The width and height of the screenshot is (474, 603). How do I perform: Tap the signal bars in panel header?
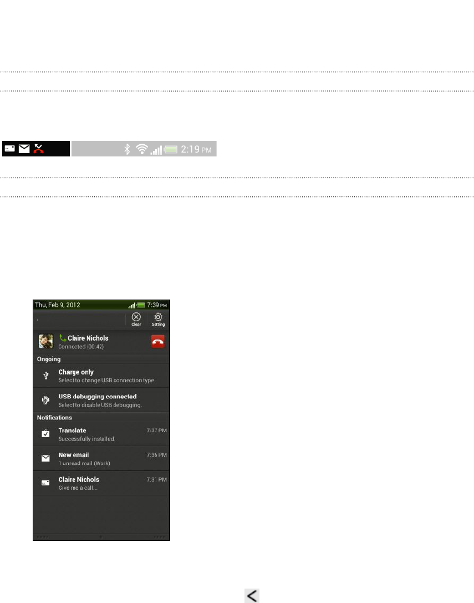pyautogui.click(x=132, y=305)
